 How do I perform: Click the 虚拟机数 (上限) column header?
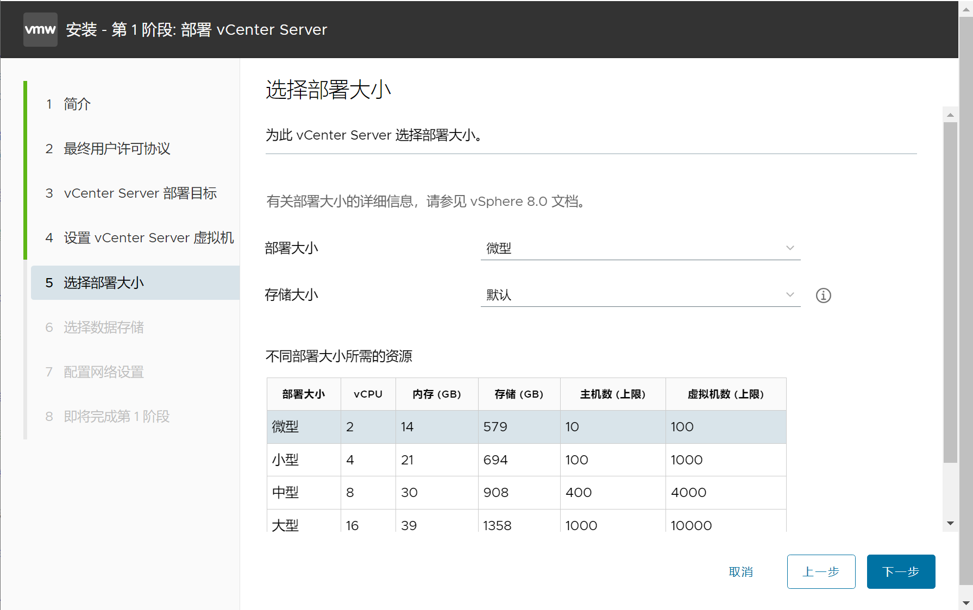(726, 394)
